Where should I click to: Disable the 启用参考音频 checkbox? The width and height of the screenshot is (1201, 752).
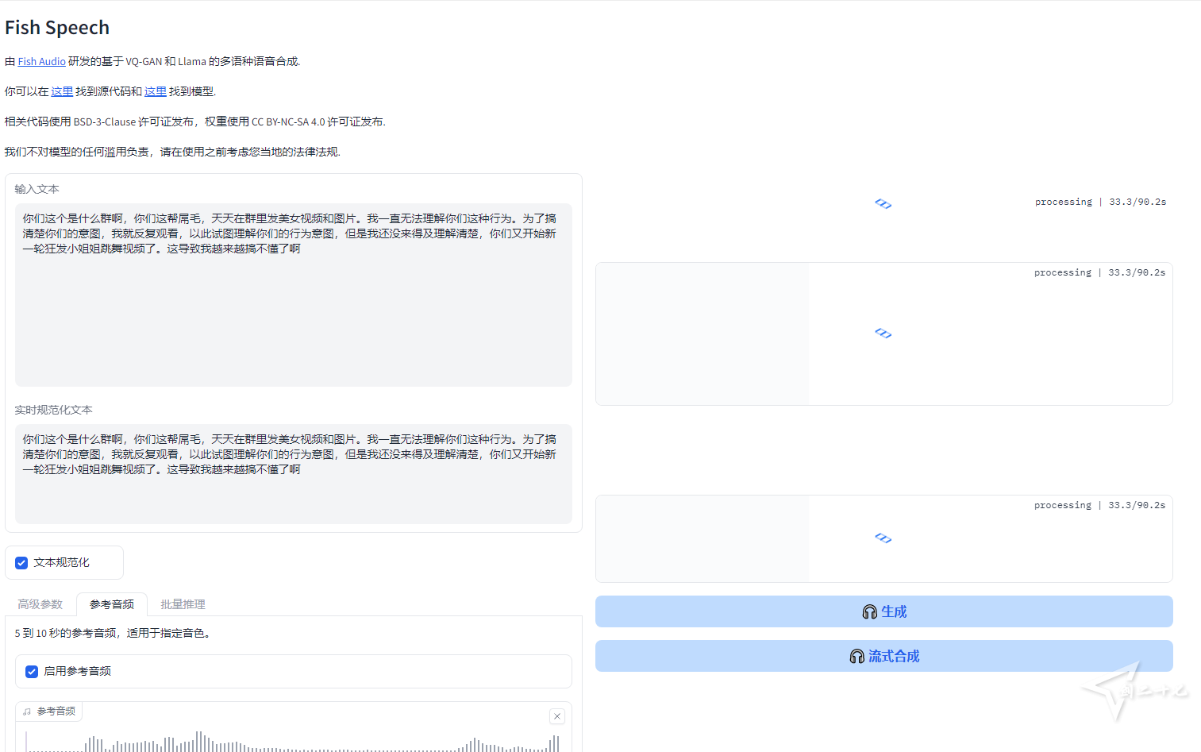(x=32, y=672)
